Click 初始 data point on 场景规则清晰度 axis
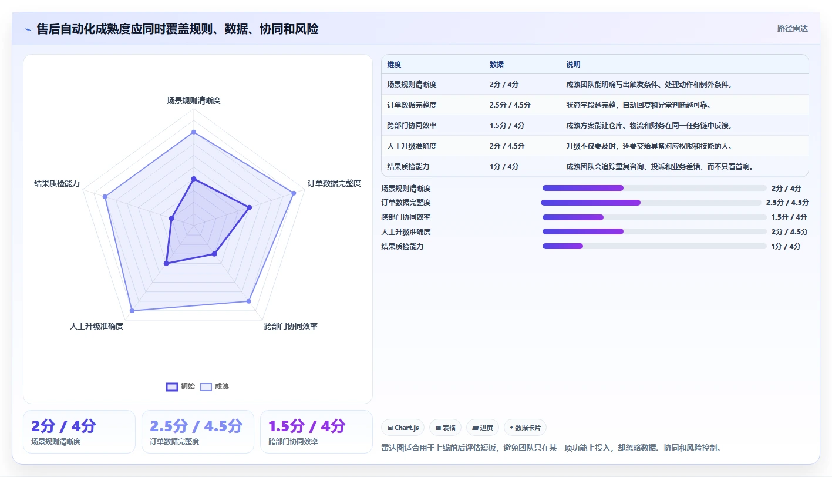Image resolution: width=832 pixels, height=477 pixels. (x=194, y=179)
